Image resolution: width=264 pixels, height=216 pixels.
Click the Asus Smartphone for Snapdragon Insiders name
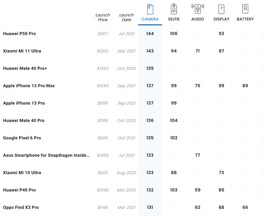pyautogui.click(x=46, y=155)
